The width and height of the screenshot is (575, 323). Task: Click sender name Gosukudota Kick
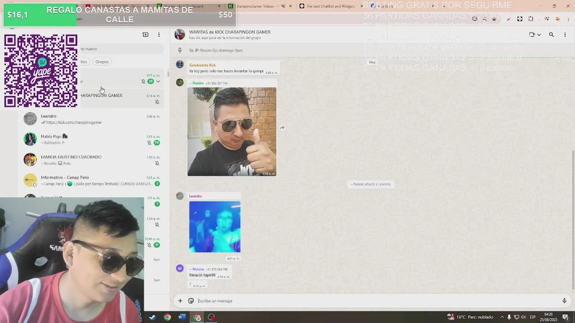point(202,65)
